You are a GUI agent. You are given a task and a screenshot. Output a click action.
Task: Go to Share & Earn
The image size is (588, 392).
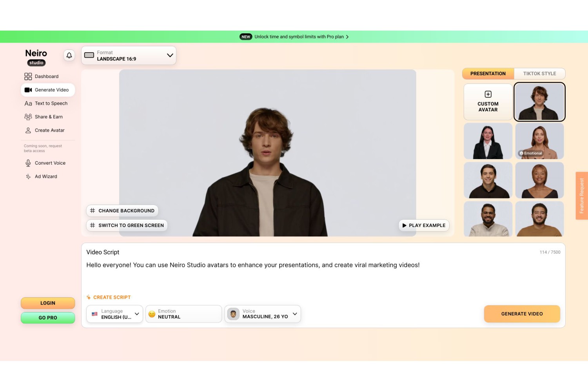click(x=48, y=117)
